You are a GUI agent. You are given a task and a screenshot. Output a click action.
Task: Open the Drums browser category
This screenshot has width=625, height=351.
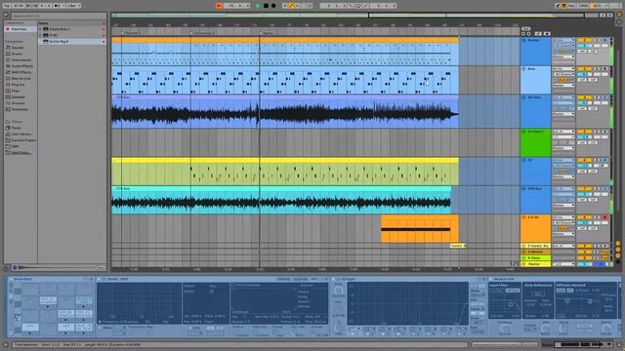click(17, 54)
